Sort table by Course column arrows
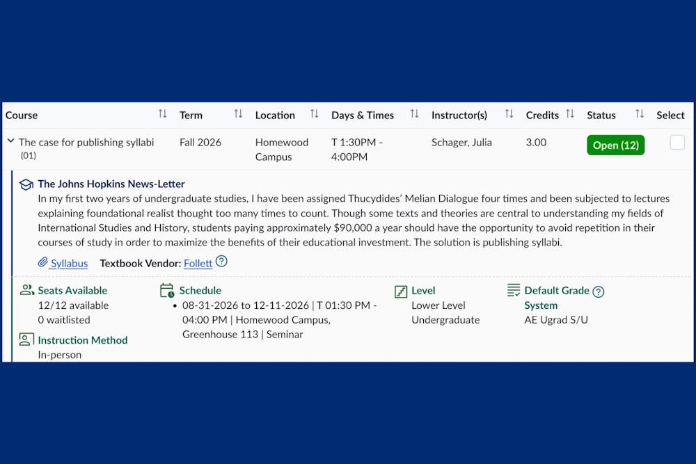Image resolution: width=696 pixels, height=464 pixels. click(162, 114)
